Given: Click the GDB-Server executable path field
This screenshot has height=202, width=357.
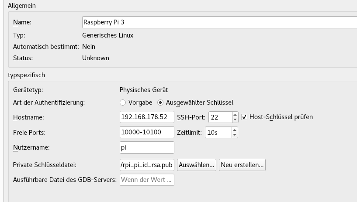Looking at the screenshot, I should tap(147, 180).
